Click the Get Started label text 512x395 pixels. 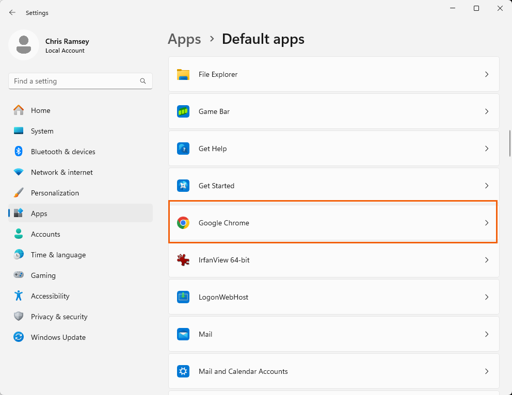[x=216, y=186]
